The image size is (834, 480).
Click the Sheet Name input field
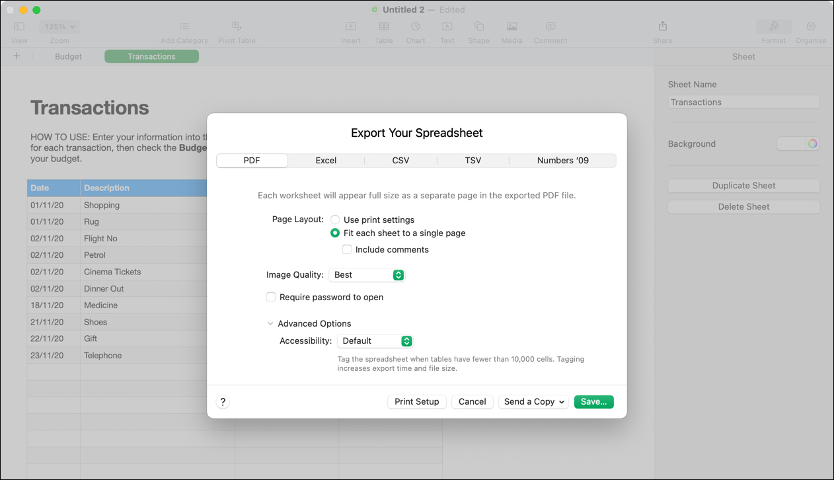pyautogui.click(x=743, y=102)
